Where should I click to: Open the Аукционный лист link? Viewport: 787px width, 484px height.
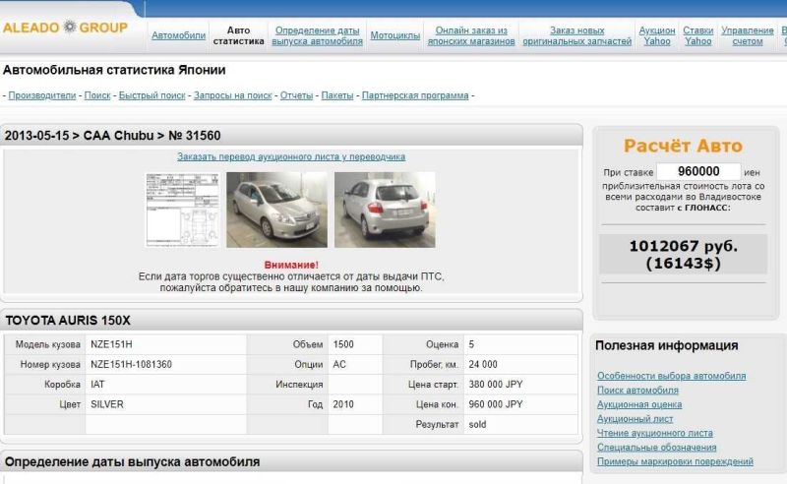click(x=635, y=419)
